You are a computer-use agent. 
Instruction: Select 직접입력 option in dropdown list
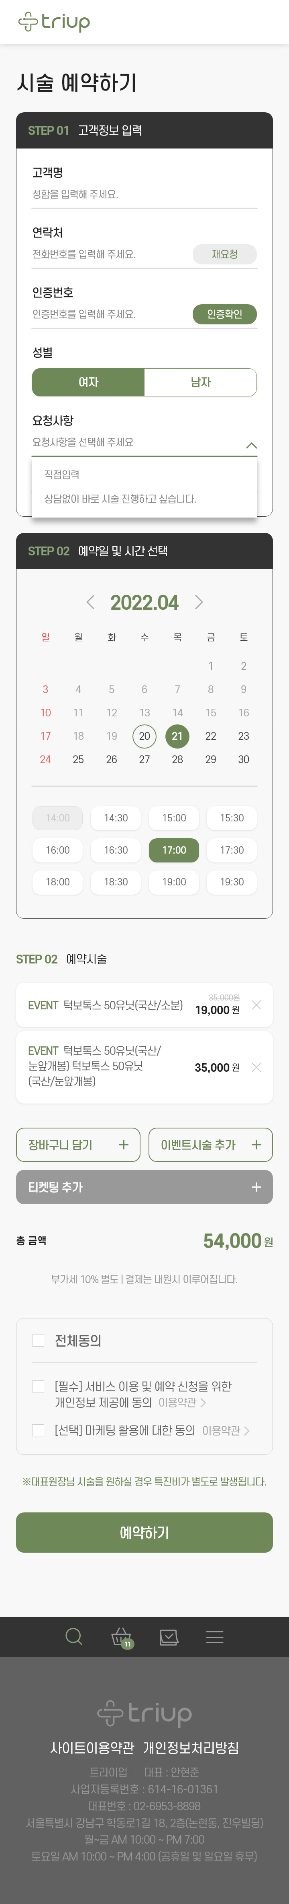point(62,474)
